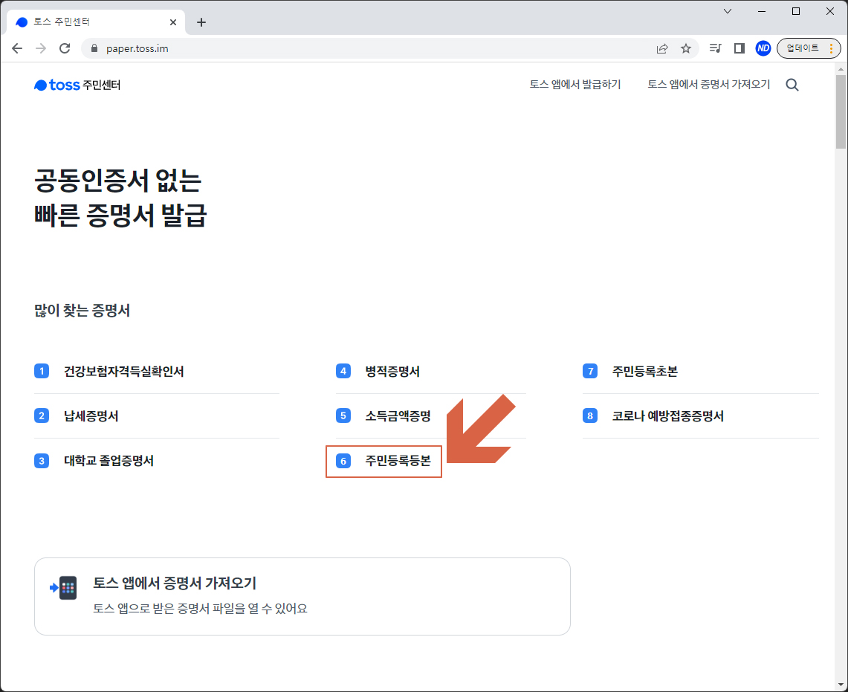Maximize the browser window
Image resolution: width=848 pixels, height=692 pixels.
(x=795, y=11)
